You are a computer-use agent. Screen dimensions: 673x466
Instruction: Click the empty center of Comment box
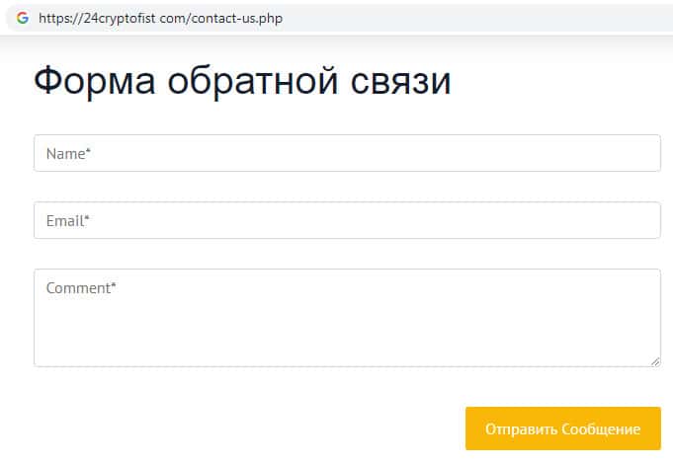pyautogui.click(x=346, y=326)
